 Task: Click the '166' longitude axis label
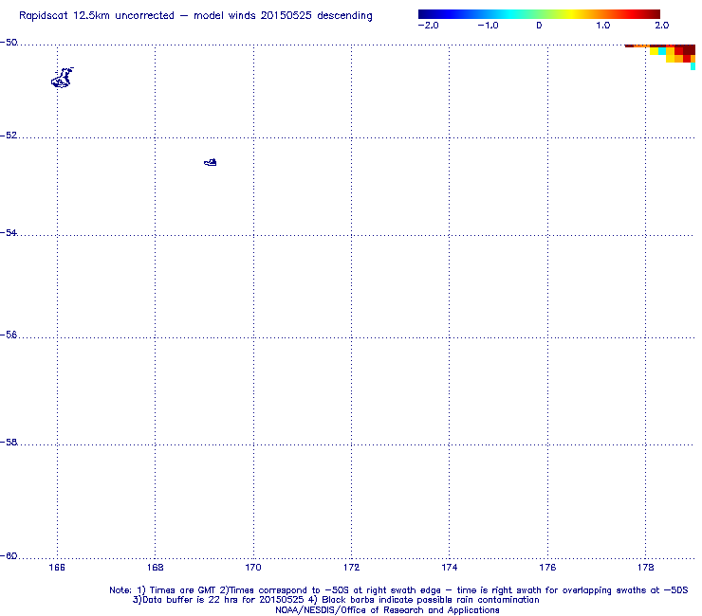coord(57,568)
